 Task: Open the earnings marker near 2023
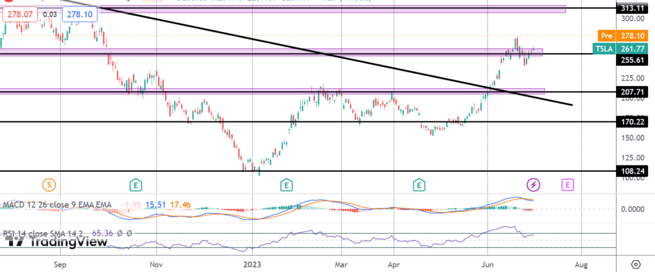[x=287, y=185]
